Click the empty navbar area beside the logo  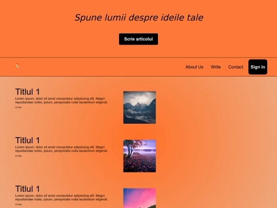tap(101, 67)
